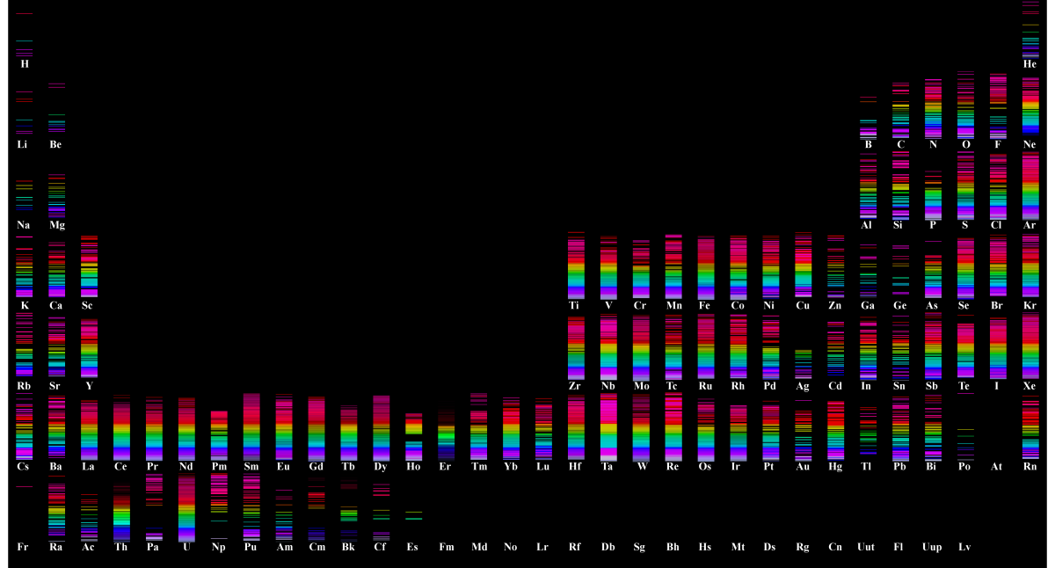
Task: Select the Radium spectrum column
Action: click(55, 510)
